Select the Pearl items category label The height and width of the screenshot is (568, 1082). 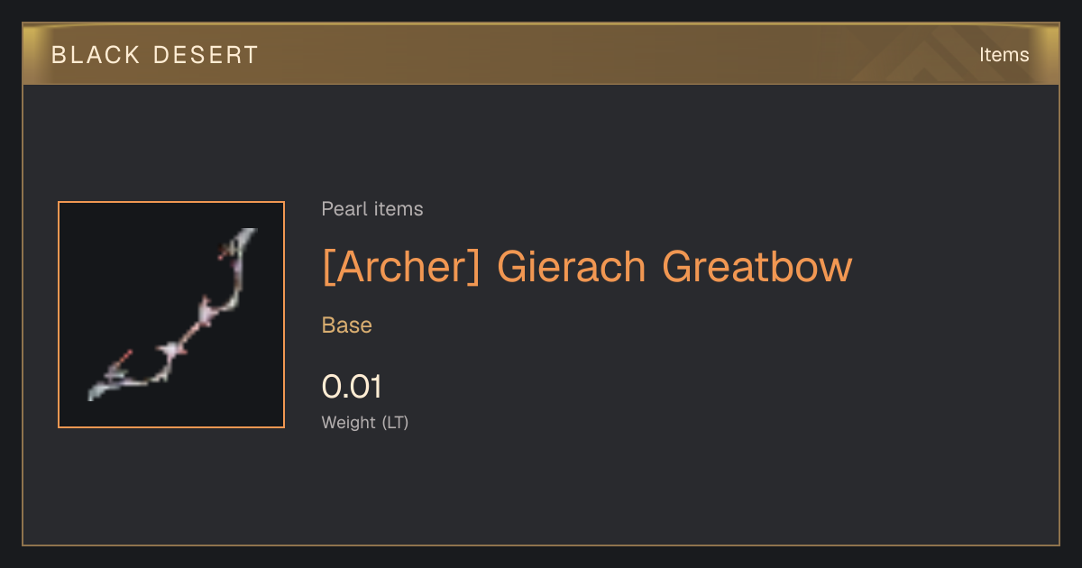[x=372, y=209]
